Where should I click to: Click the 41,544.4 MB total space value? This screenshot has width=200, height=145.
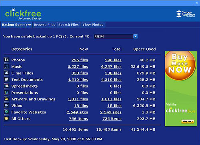coord(143,129)
